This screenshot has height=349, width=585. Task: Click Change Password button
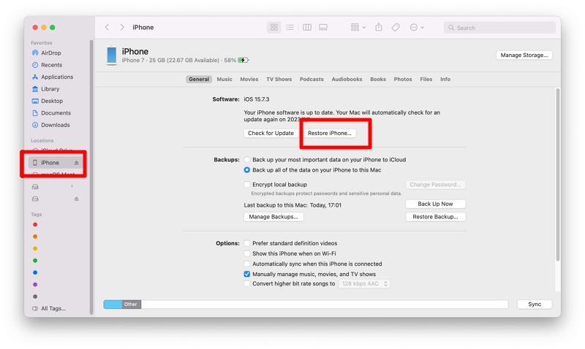click(x=435, y=185)
